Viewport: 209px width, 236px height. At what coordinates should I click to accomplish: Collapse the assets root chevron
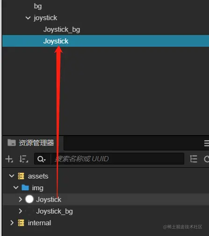click(12, 176)
